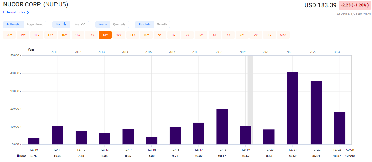Open the External Links page
This screenshot has height=162, width=372.
click(14, 12)
